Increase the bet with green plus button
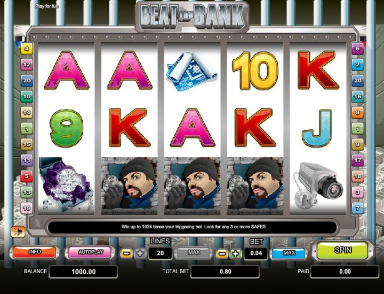The width and height of the screenshot is (384, 294). click(x=236, y=253)
